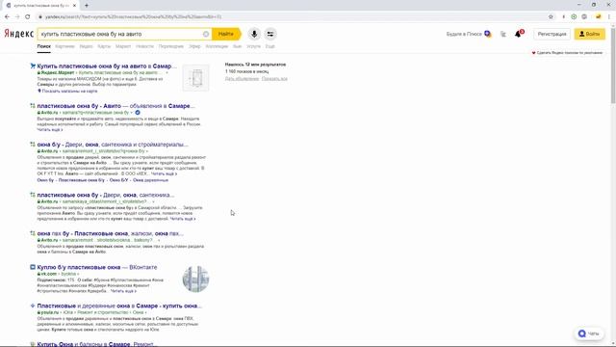This screenshot has width=616, height=347.
Task: Click the Войти login button
Action: coord(590,35)
